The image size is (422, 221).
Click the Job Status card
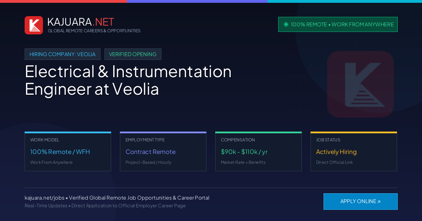tap(354, 151)
